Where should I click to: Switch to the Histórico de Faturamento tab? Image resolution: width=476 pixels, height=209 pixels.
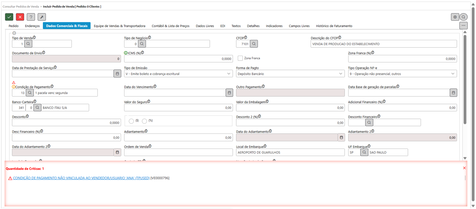coord(334,26)
